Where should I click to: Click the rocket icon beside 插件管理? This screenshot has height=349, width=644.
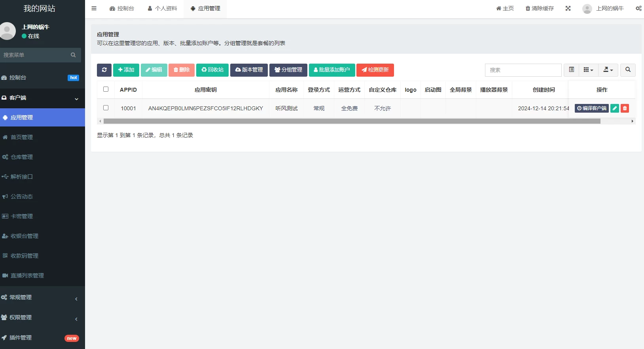coord(4,338)
